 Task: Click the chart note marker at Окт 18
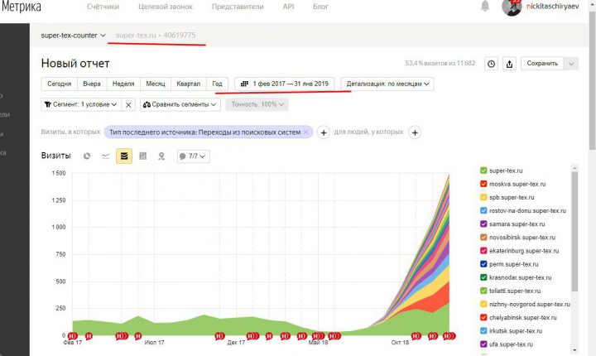pyautogui.click(x=416, y=336)
